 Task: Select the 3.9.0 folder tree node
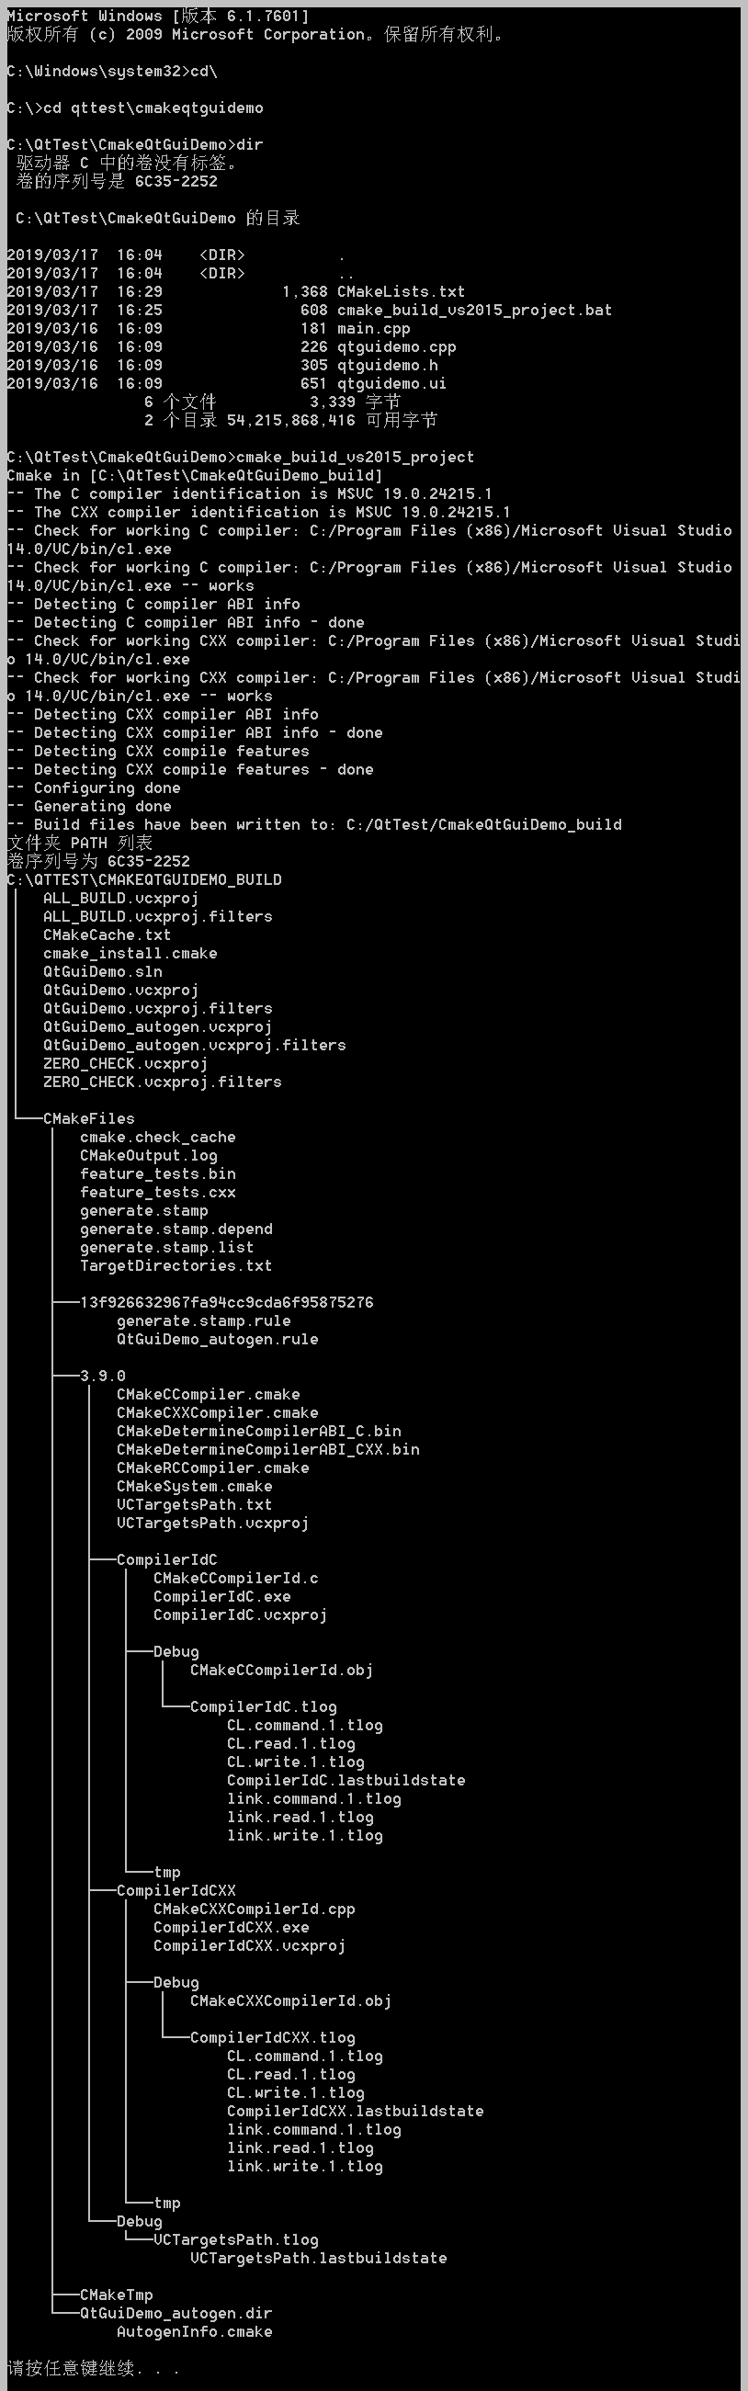102,1376
